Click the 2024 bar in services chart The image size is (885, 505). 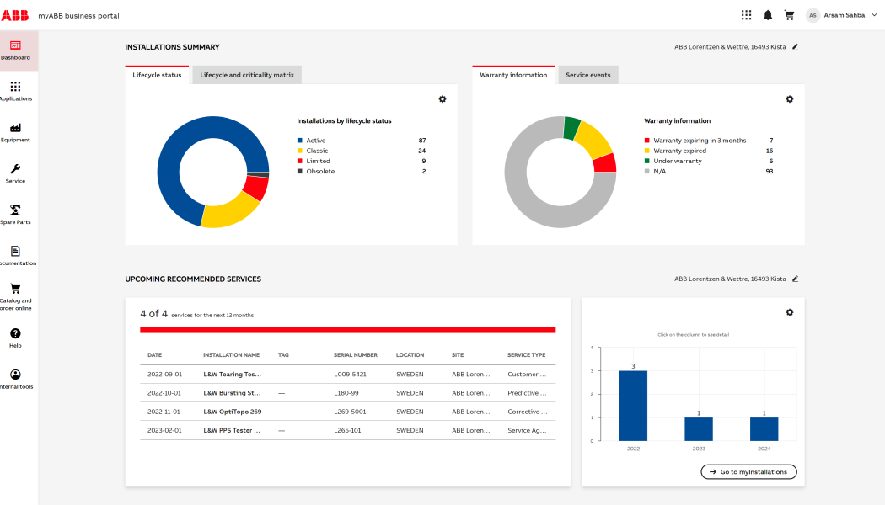click(x=764, y=429)
